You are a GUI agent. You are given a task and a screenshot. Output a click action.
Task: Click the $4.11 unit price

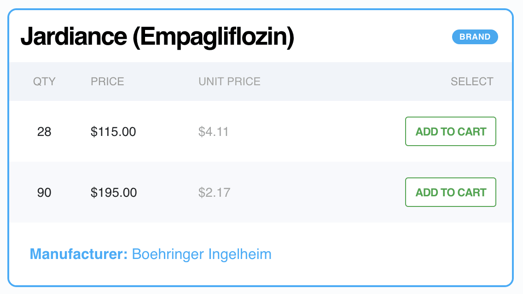213,131
